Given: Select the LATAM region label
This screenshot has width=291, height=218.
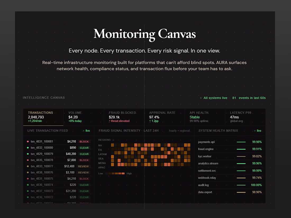Looking at the screenshot, I should (x=102, y=154).
